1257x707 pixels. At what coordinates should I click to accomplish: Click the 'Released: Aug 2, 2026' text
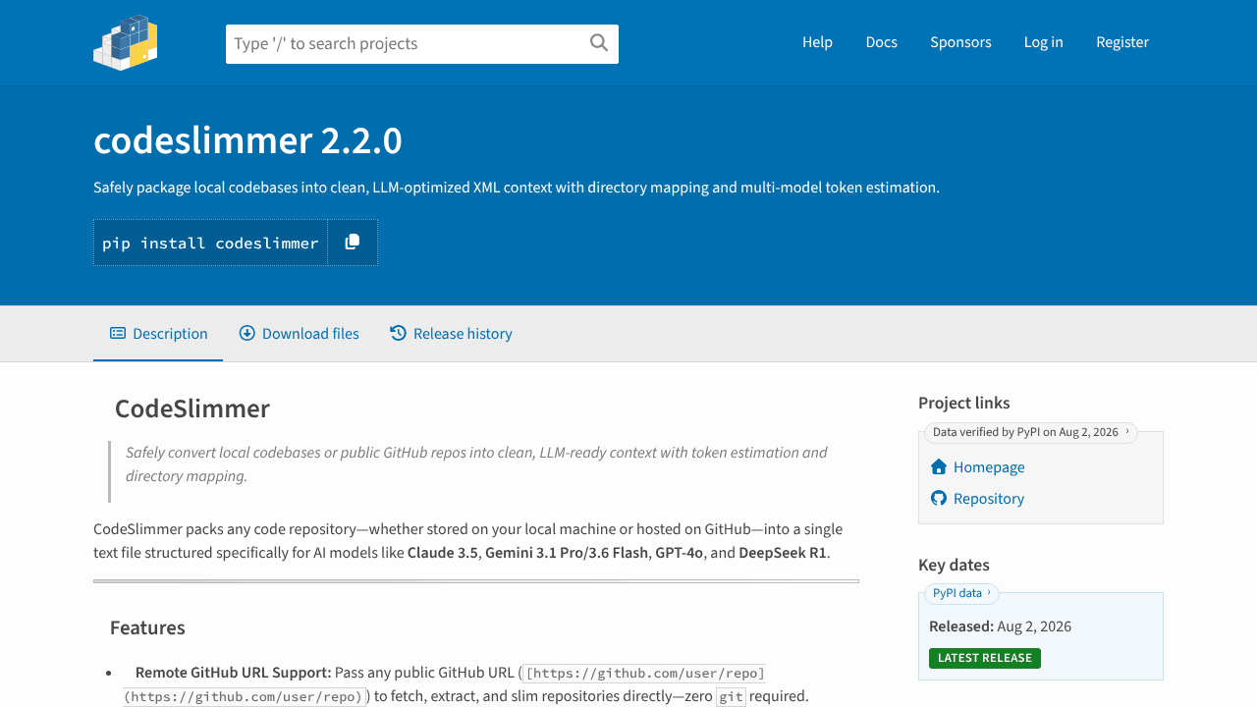pyautogui.click(x=1000, y=626)
